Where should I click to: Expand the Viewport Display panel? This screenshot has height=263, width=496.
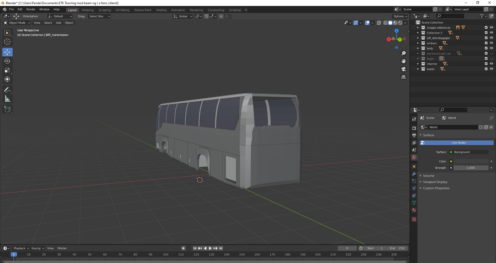point(435,182)
